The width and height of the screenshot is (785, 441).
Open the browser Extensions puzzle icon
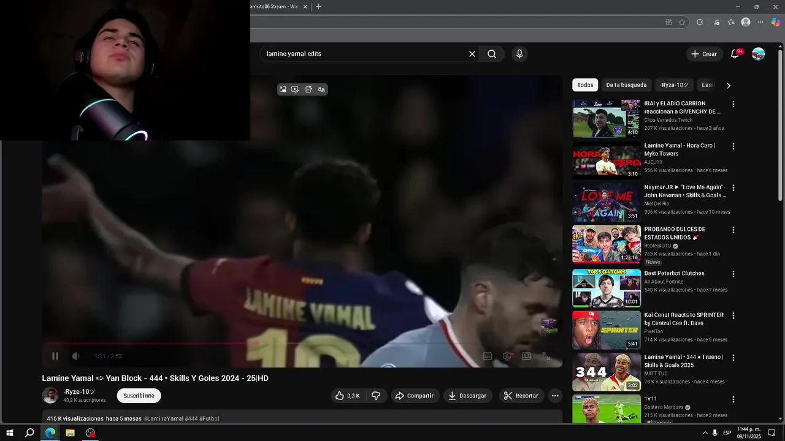point(700,22)
